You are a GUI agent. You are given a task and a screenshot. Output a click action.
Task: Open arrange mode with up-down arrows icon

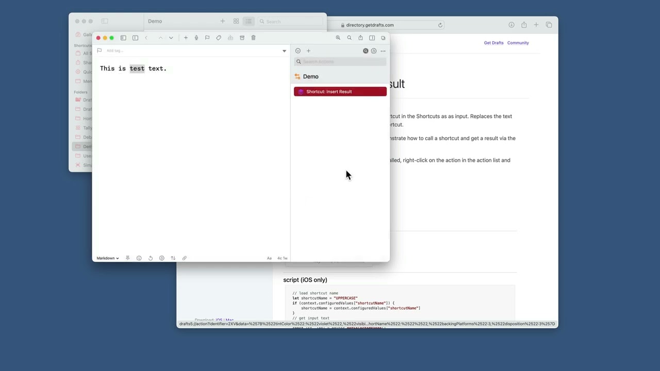click(x=173, y=258)
